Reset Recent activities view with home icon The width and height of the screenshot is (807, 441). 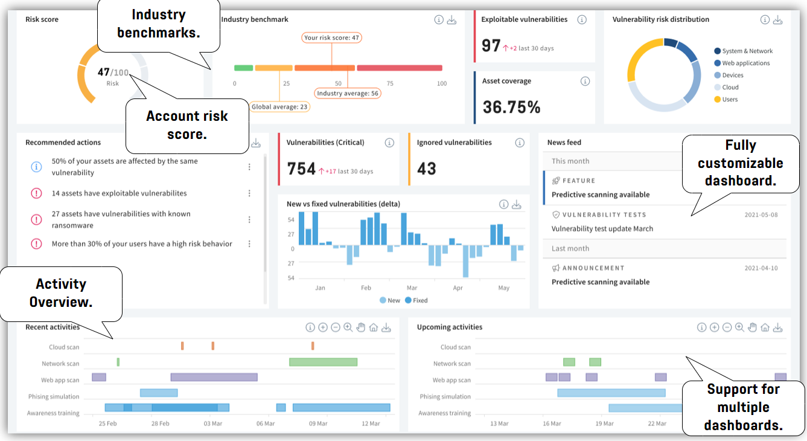(374, 327)
